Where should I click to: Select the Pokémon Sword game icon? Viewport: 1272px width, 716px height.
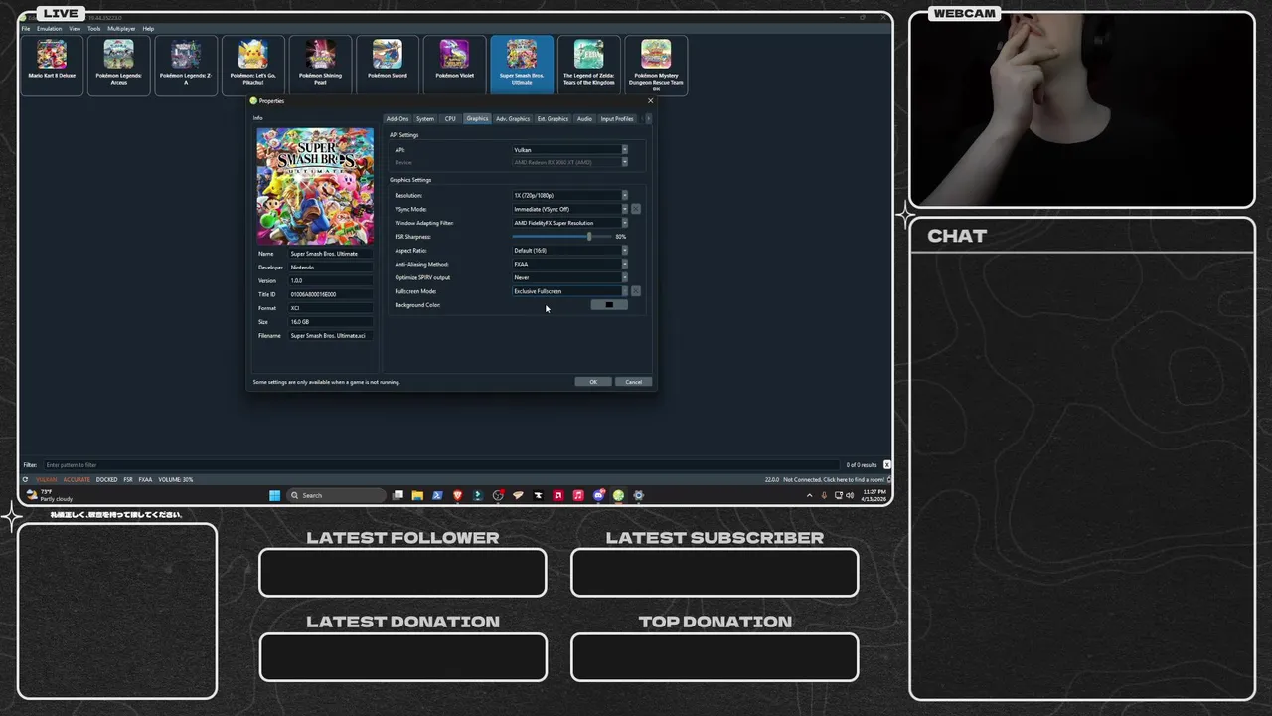click(x=388, y=65)
